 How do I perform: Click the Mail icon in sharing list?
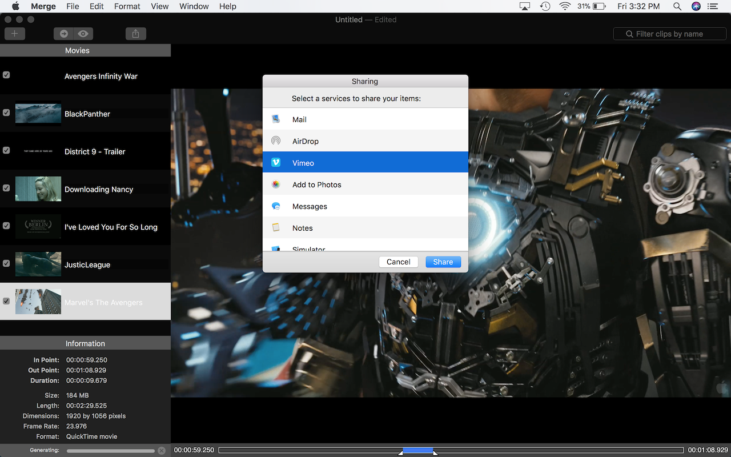click(276, 119)
